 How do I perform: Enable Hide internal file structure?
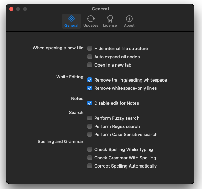[x=90, y=48]
